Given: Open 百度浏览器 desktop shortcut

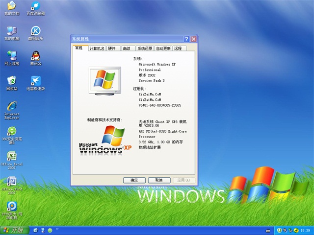Looking at the screenshot, I should (x=35, y=6).
